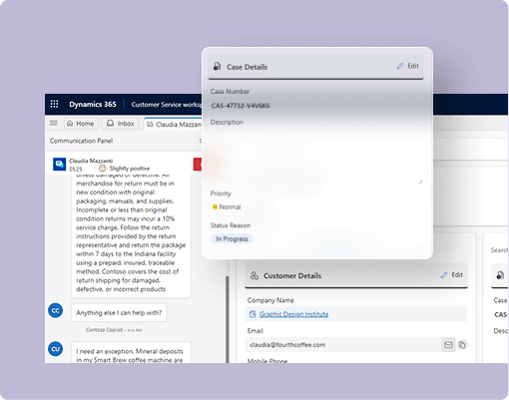Select the Normal priority value

(227, 207)
